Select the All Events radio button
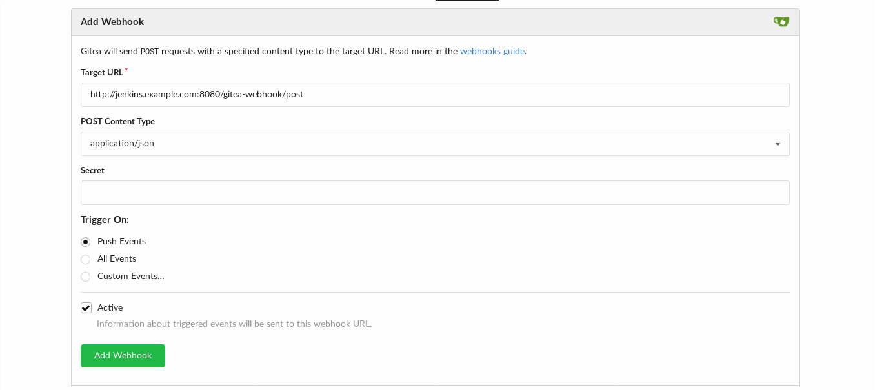Image resolution: width=875 pixels, height=390 pixels. tap(86, 259)
